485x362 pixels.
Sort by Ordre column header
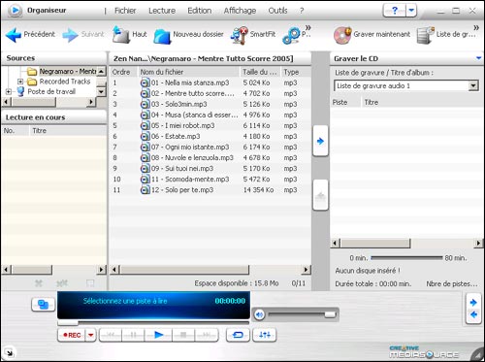(124, 72)
